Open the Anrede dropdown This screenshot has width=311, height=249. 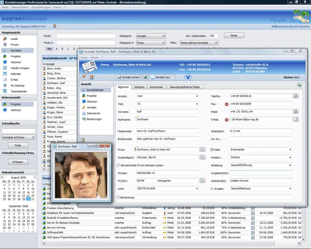197,96
